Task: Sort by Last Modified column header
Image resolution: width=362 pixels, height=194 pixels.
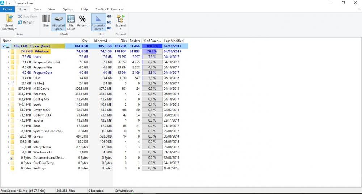Action: pyautogui.click(x=174, y=41)
